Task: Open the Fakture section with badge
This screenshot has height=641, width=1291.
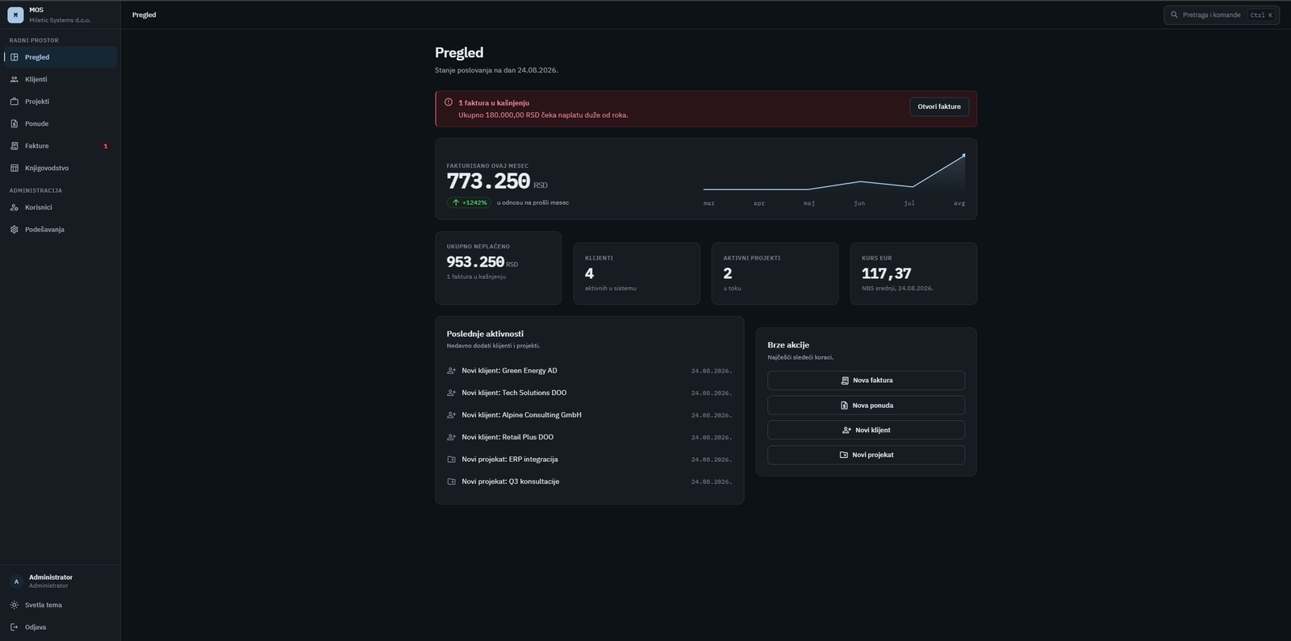Action: pos(60,146)
